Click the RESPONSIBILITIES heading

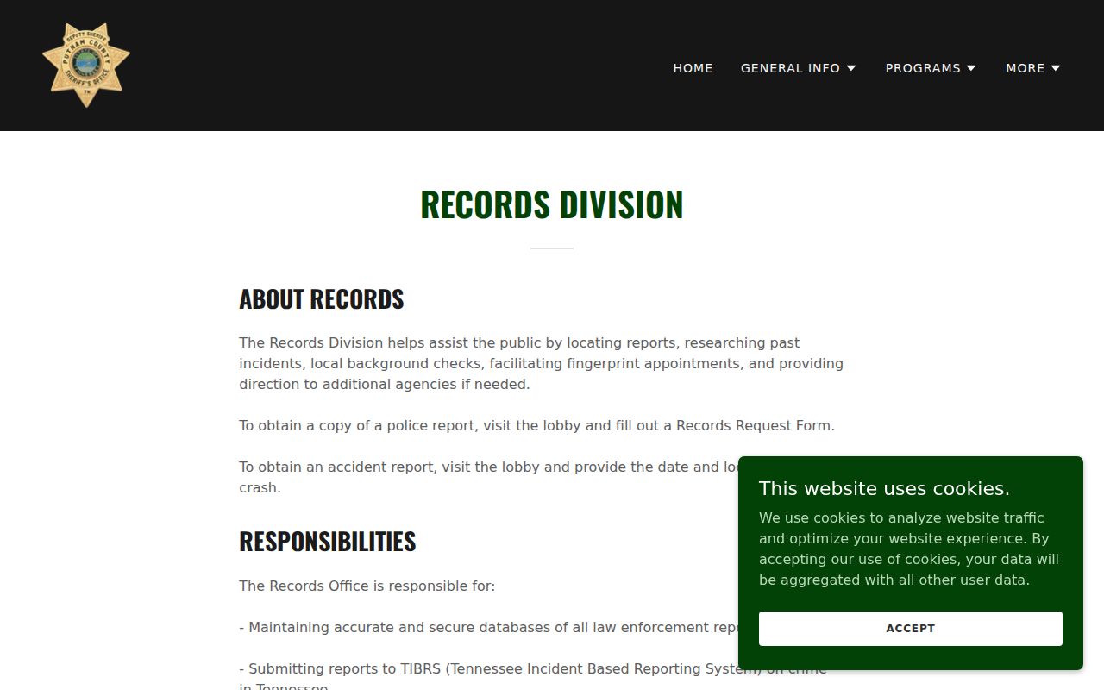[x=327, y=542]
